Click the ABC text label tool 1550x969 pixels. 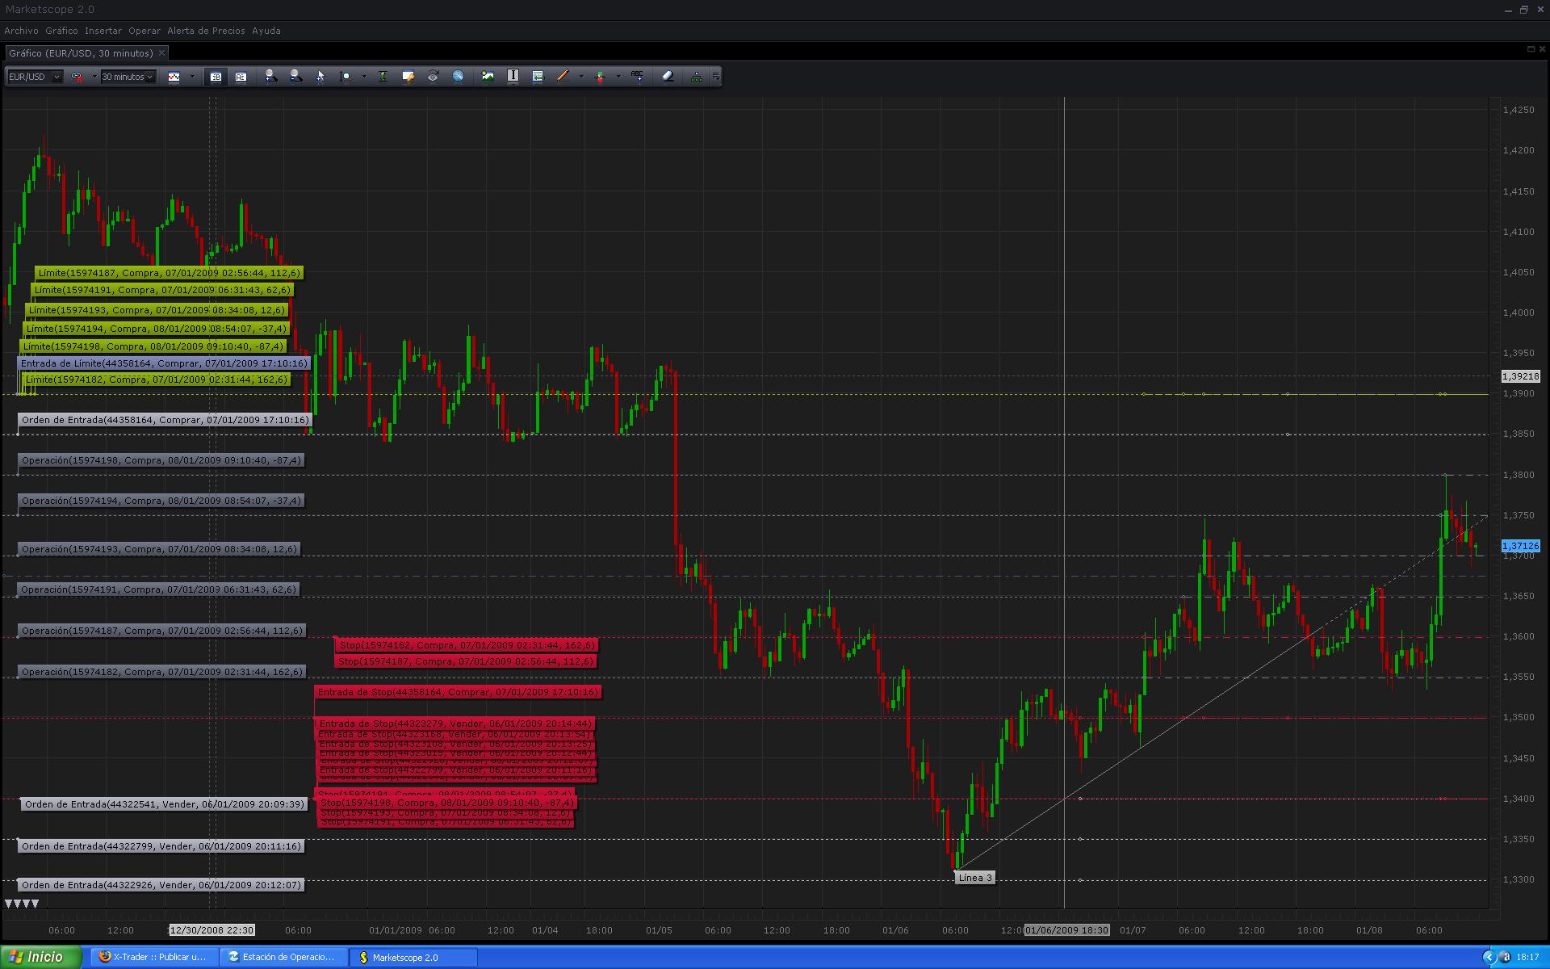tap(637, 76)
